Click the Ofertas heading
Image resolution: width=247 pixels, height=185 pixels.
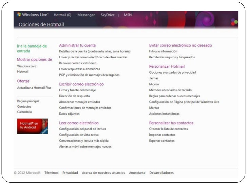click(23, 81)
